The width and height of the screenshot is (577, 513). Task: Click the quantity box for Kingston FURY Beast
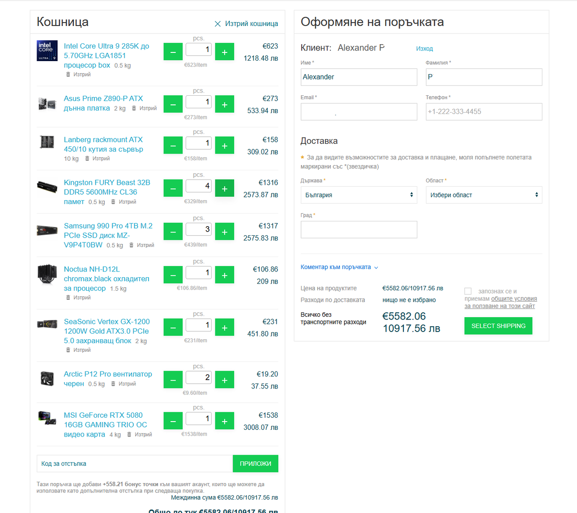tap(199, 186)
